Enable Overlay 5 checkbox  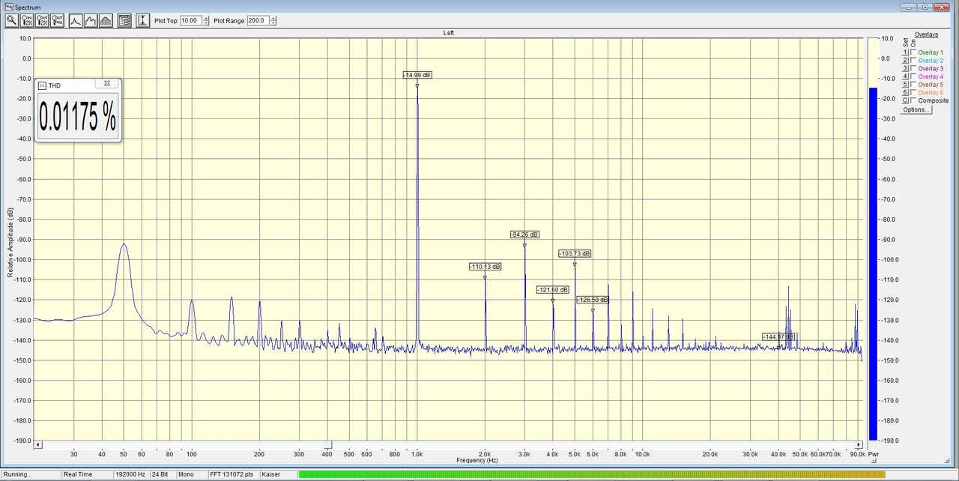pyautogui.click(x=913, y=85)
